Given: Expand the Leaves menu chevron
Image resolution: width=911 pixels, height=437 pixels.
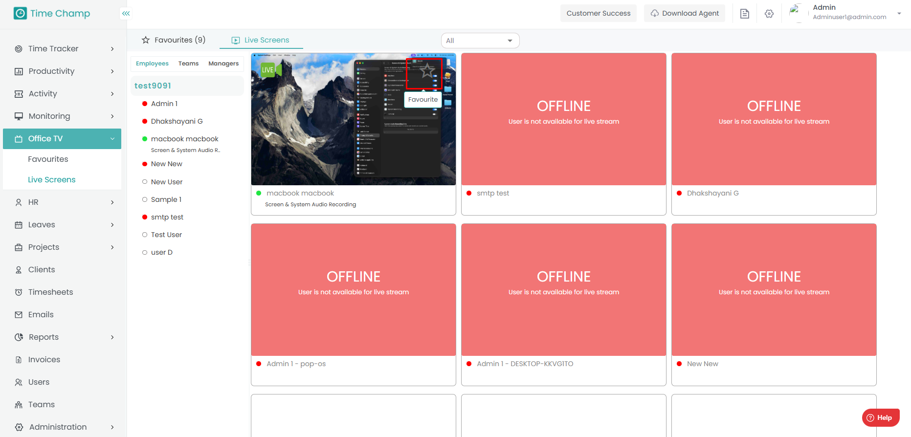Looking at the screenshot, I should pos(112,225).
